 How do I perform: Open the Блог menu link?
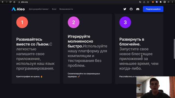click(x=54, y=9)
